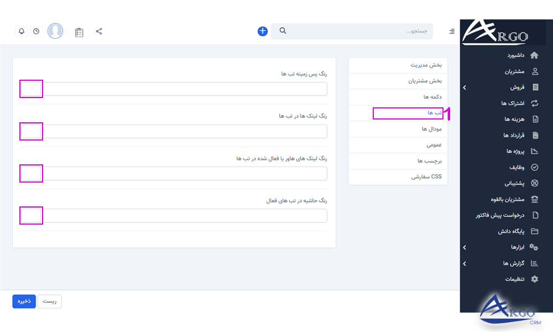Expand the فروش sales submenu
This screenshot has height=332, width=553.
click(x=465, y=87)
